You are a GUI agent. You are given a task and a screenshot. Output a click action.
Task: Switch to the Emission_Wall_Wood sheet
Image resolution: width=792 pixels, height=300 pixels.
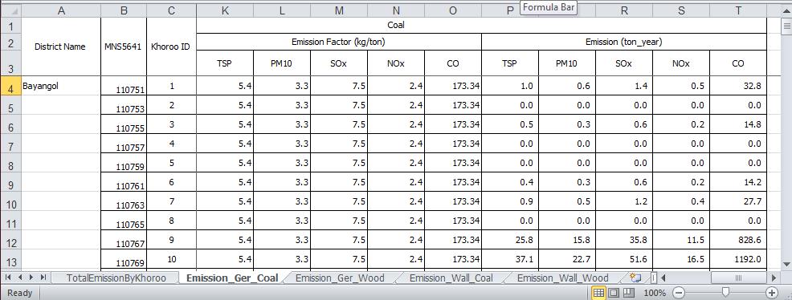click(562, 278)
